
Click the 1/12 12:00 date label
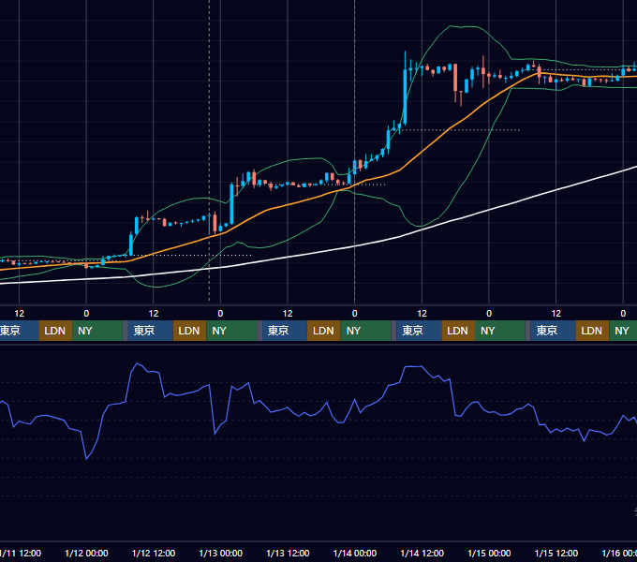pyautogui.click(x=154, y=553)
